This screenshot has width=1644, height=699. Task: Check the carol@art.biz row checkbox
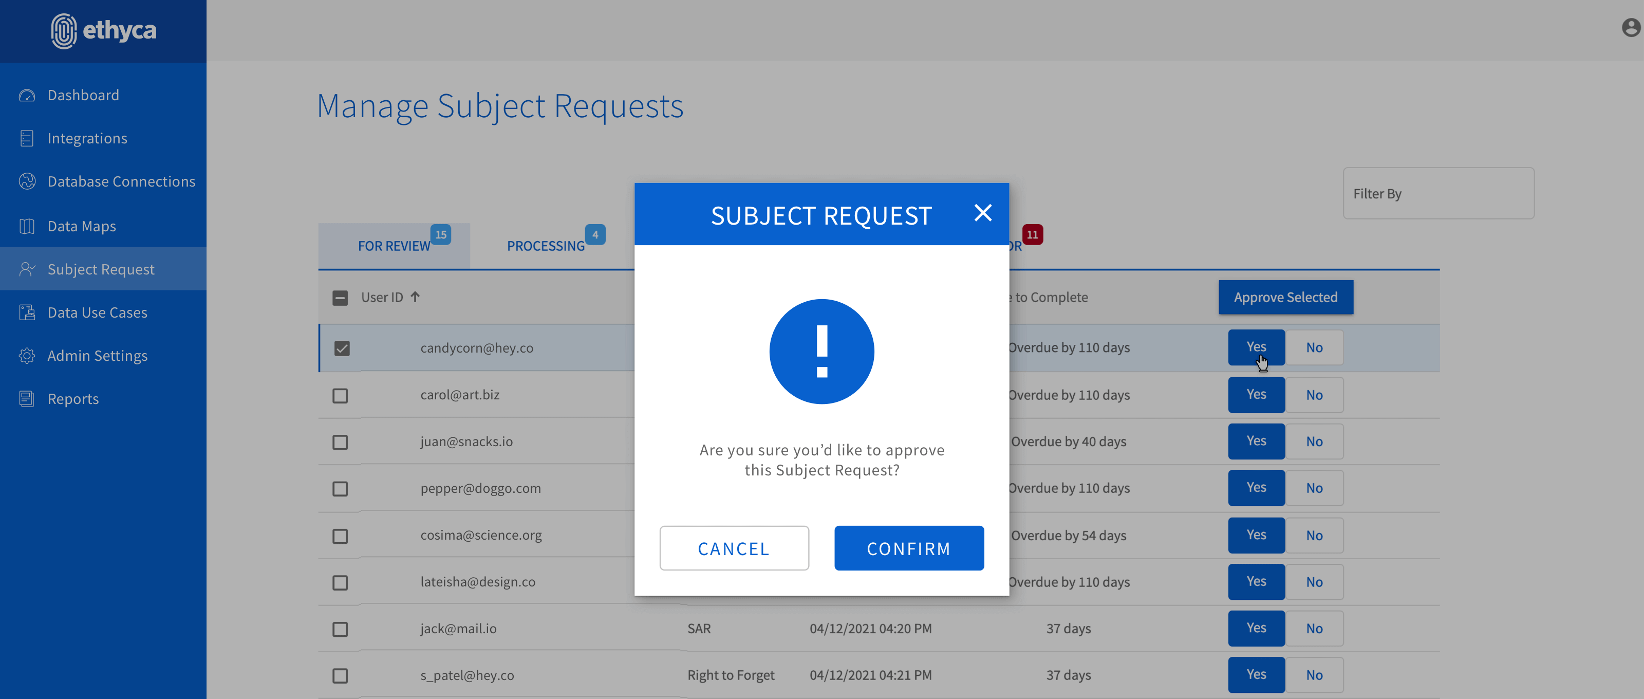click(x=340, y=396)
